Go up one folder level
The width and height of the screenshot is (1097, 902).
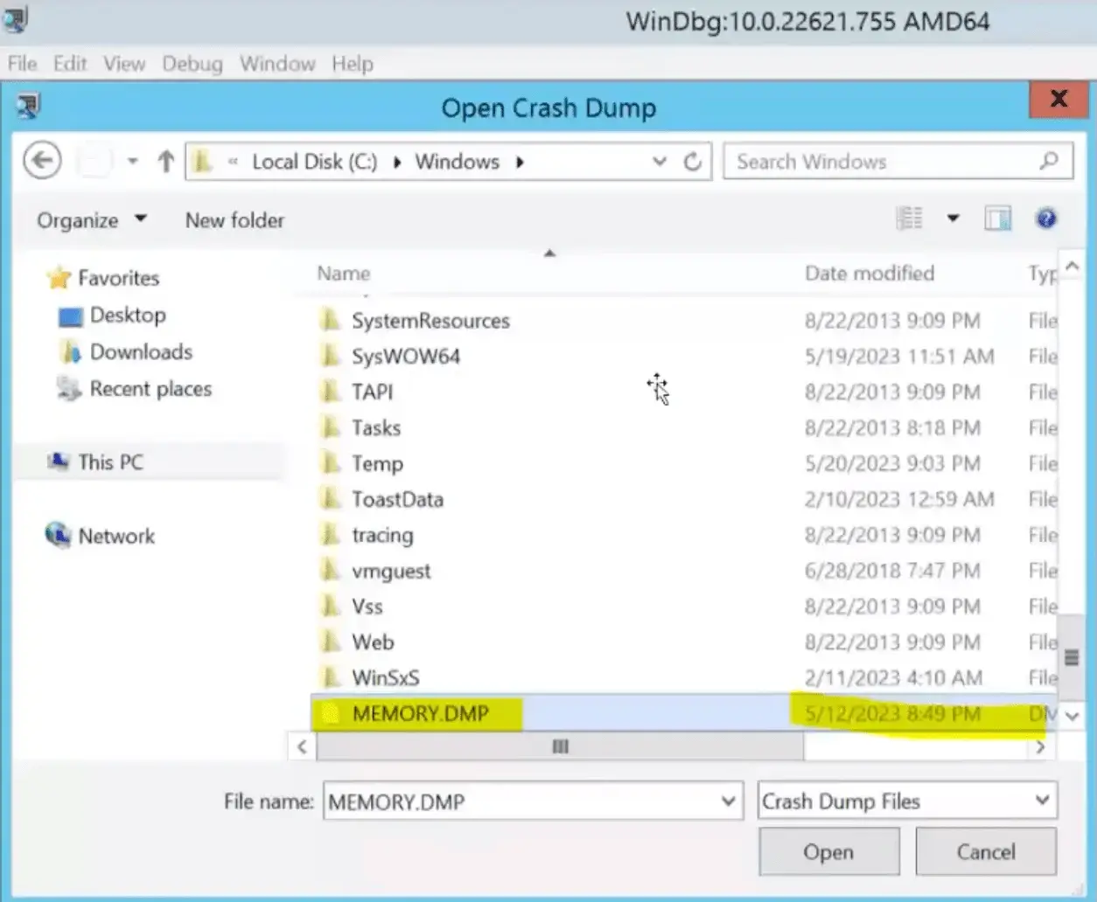165,161
